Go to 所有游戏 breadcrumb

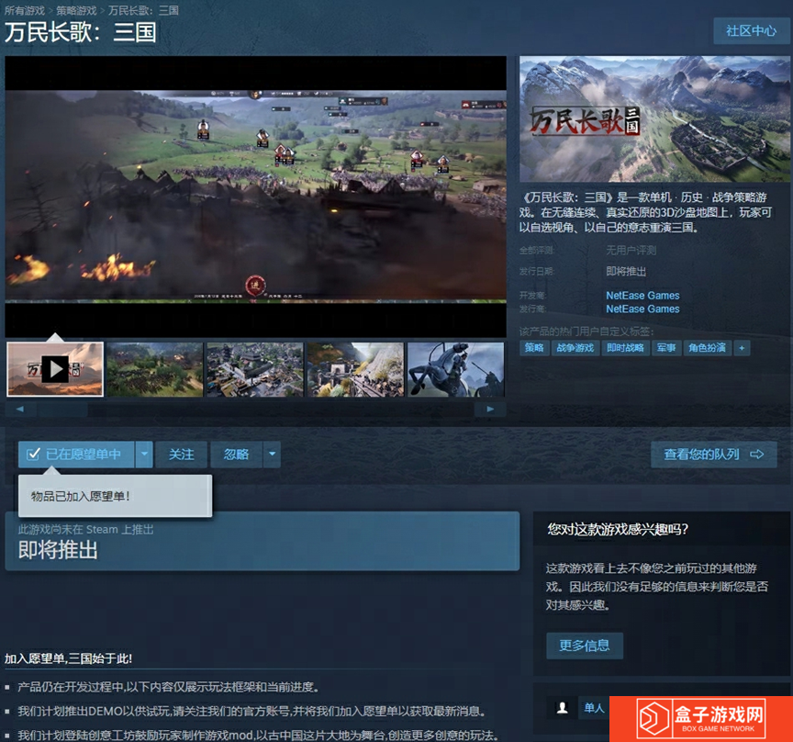pyautogui.click(x=24, y=11)
